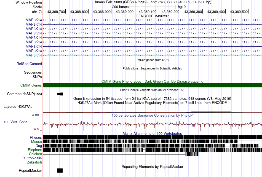This screenshot has width=262, height=177.
Task: Open the H3K27Ac Mark track title
Action: [x=152, y=103]
